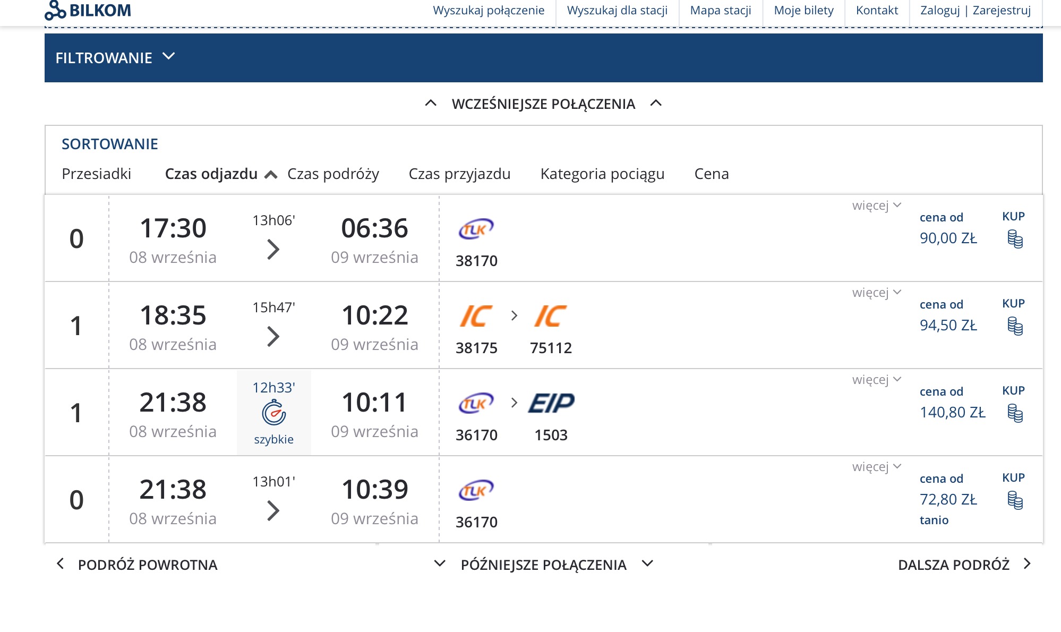Viewport: 1061px width, 632px height.
Task: Click the TLK logo for train 38170
Action: coord(476,229)
